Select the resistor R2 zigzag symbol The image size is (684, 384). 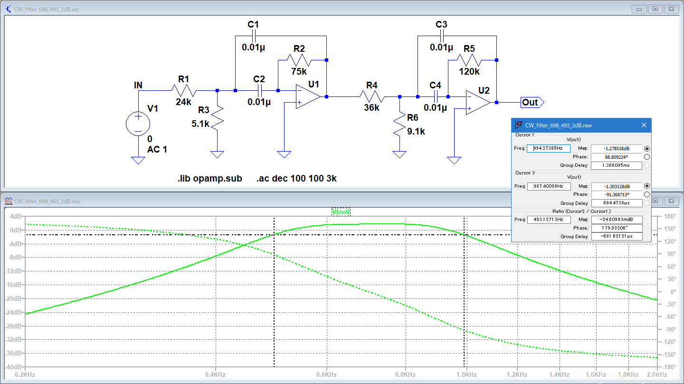click(299, 60)
